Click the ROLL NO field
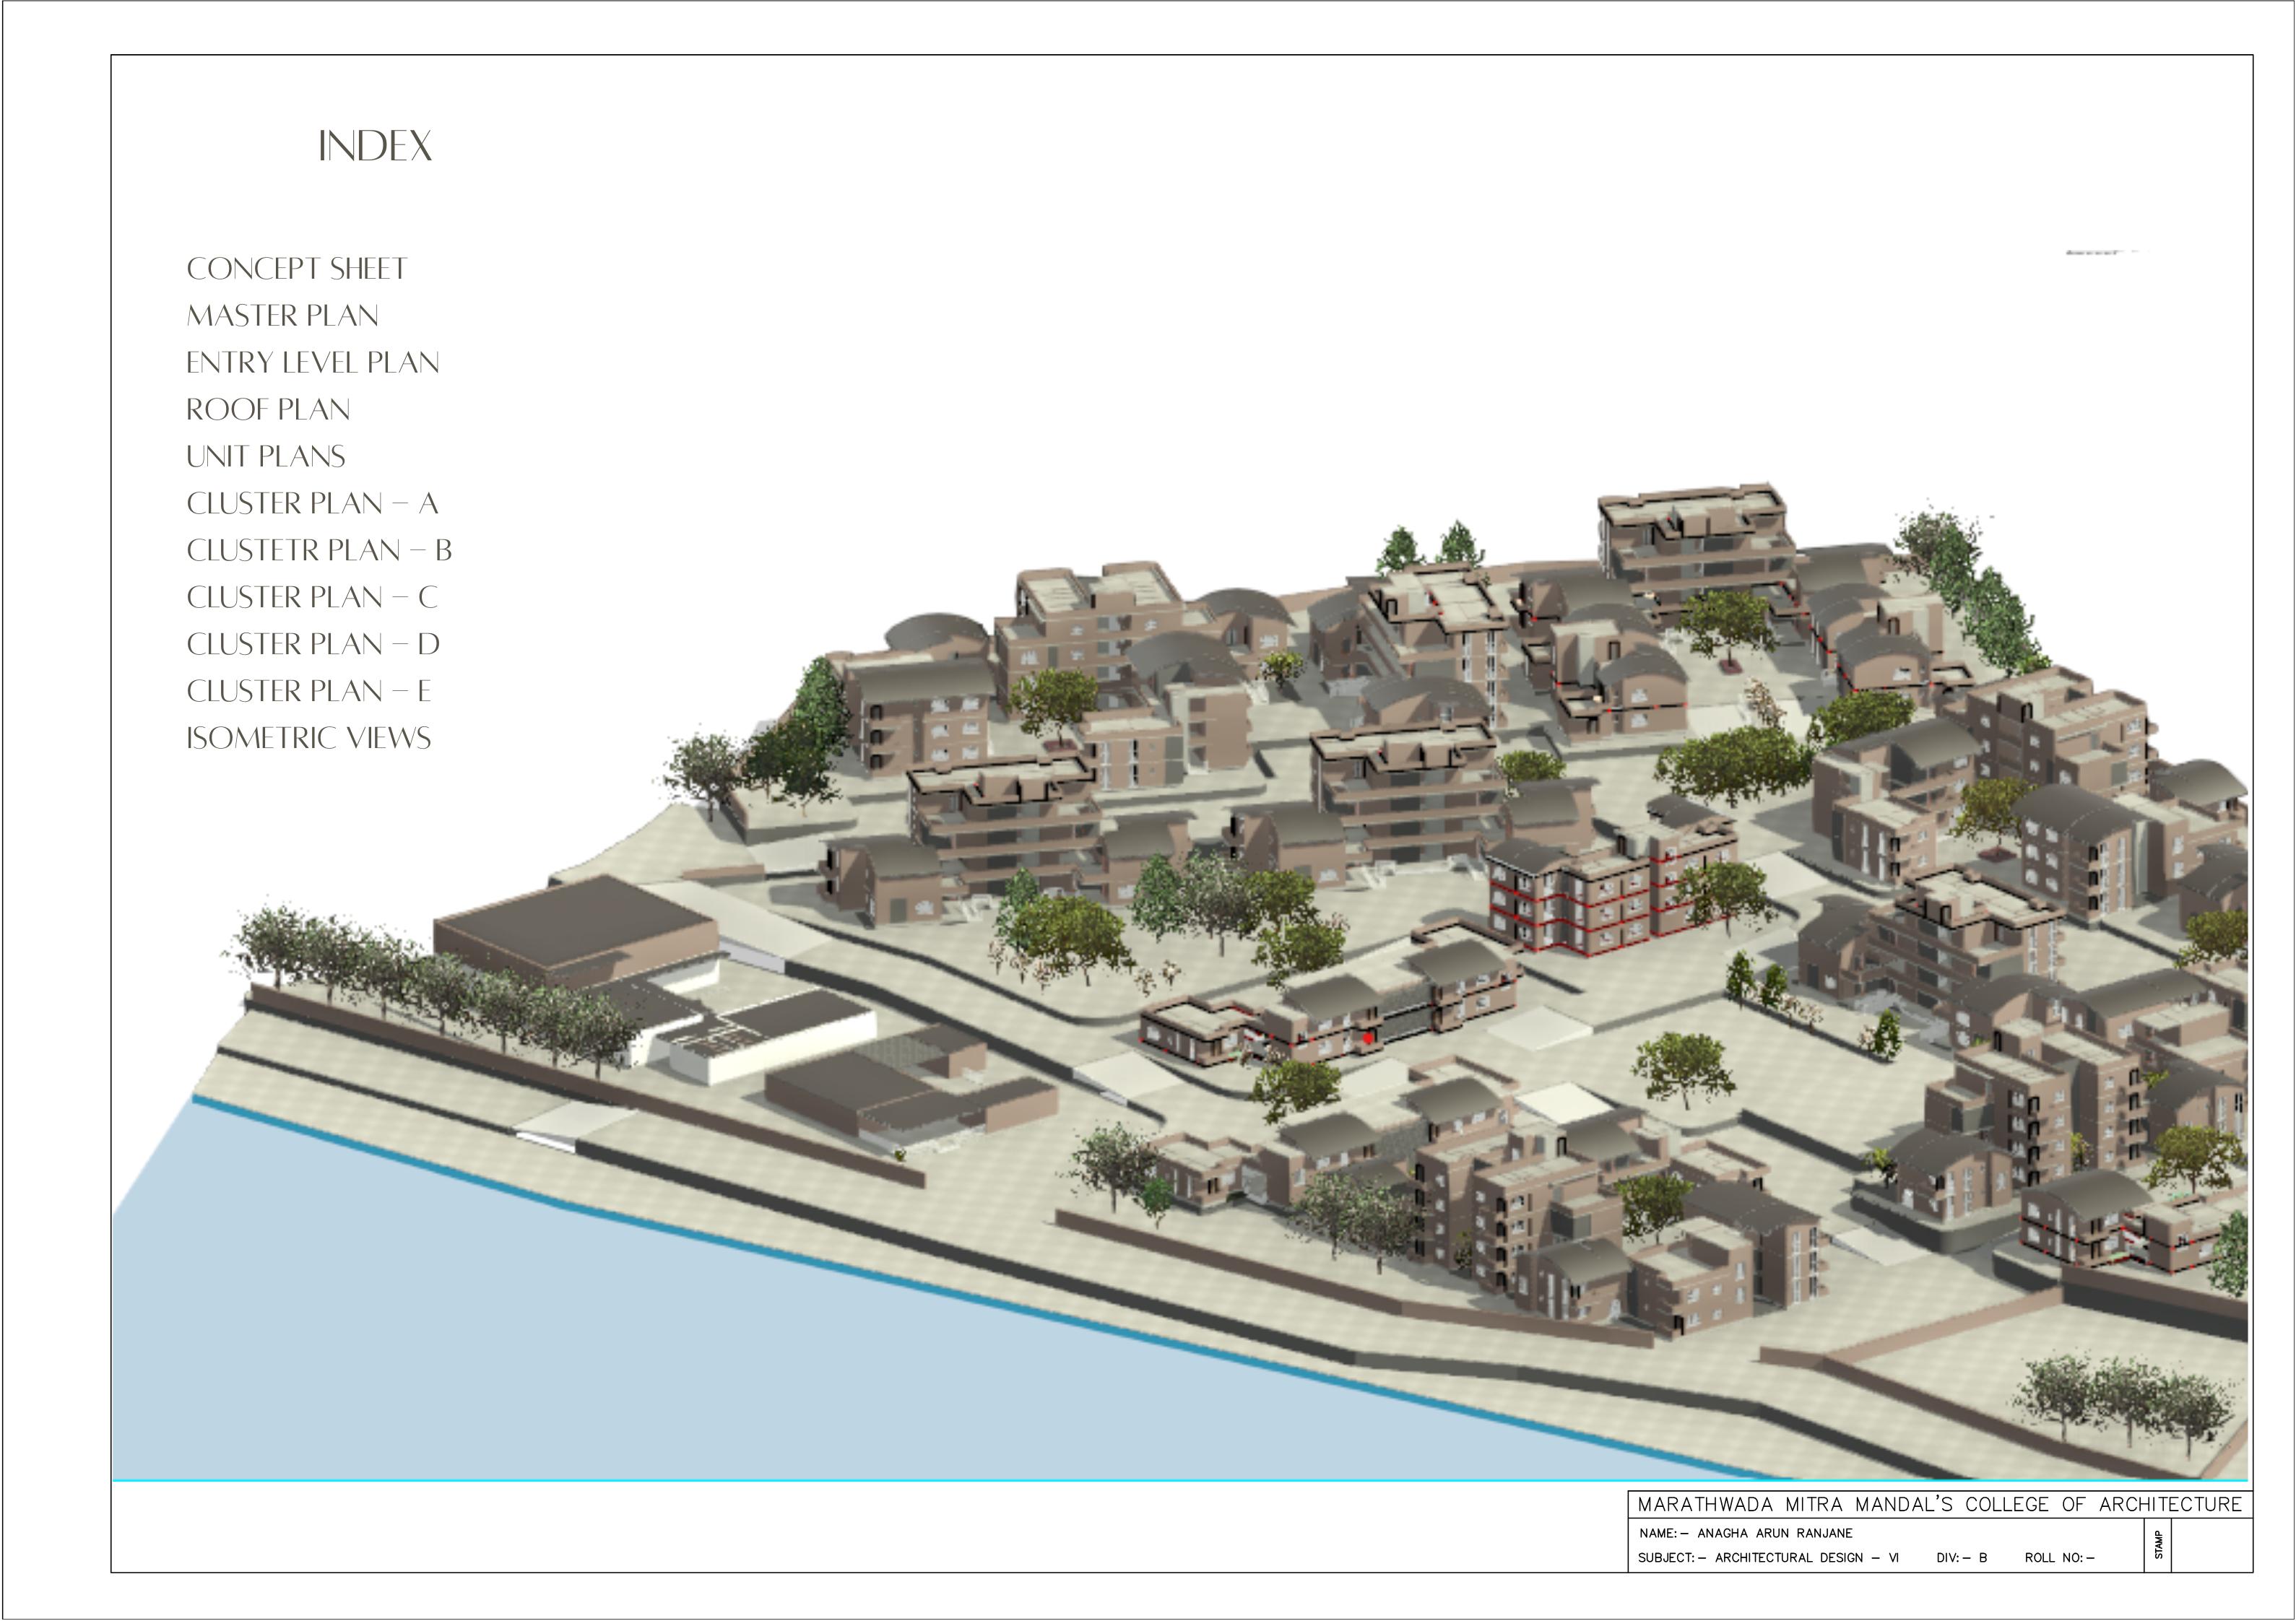Image resolution: width=2296 pixels, height=1621 pixels. coord(2059,1558)
